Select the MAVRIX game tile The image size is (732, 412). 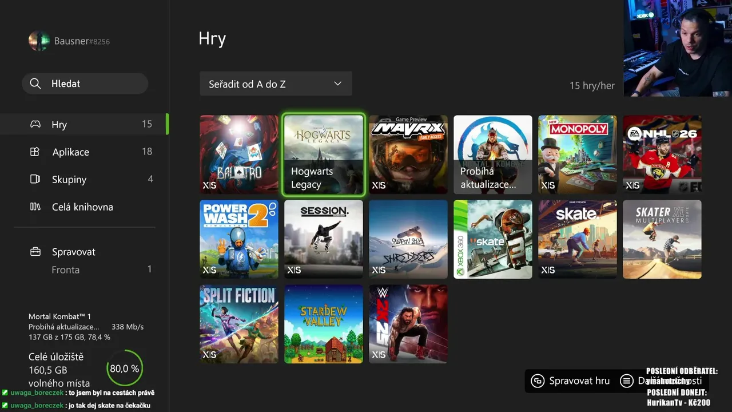tap(408, 154)
